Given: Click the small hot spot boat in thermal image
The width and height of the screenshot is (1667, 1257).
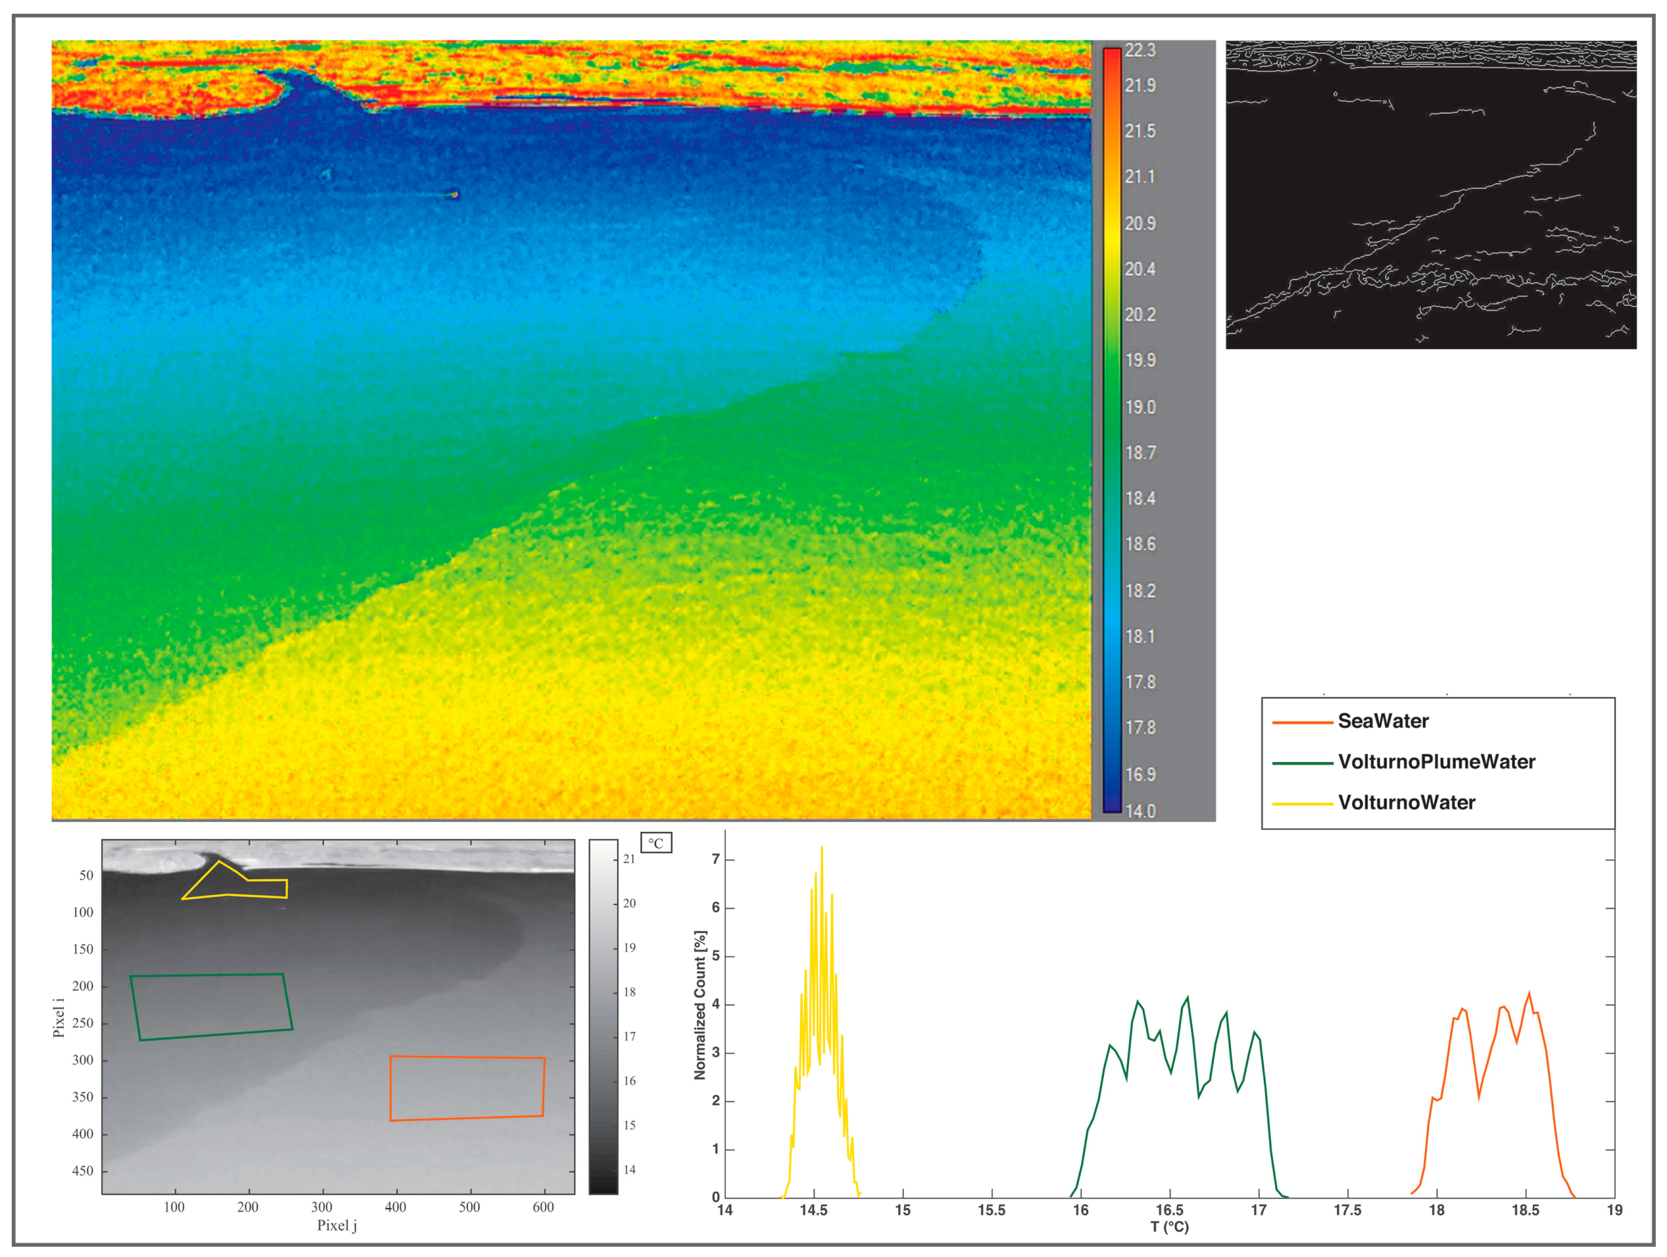Looking at the screenshot, I should (454, 195).
